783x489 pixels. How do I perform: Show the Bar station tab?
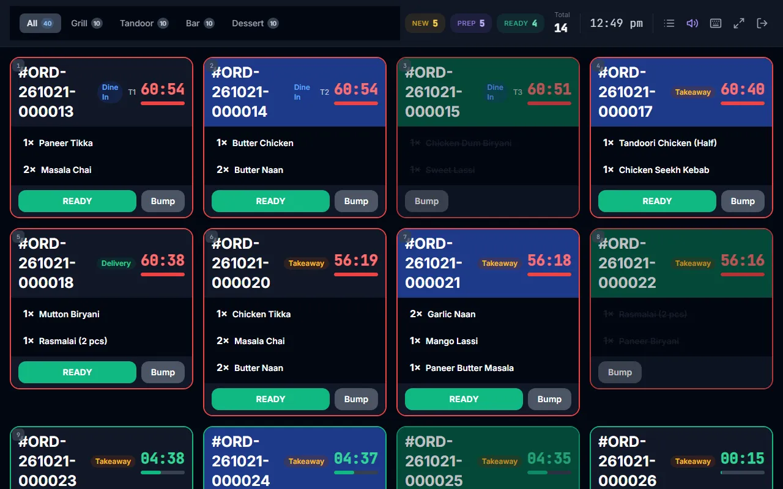(200, 23)
